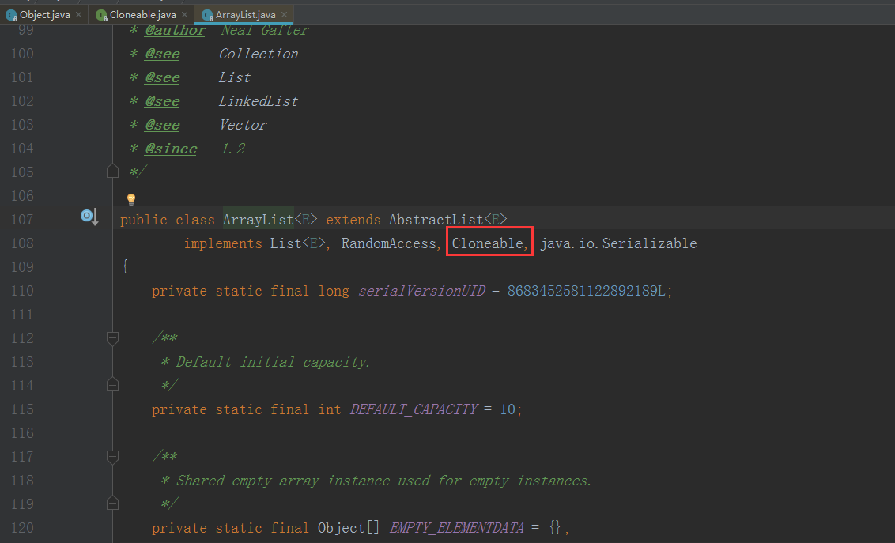This screenshot has height=543, width=895.
Task: Click RandomAccess in the implements clause
Action: coord(389,243)
